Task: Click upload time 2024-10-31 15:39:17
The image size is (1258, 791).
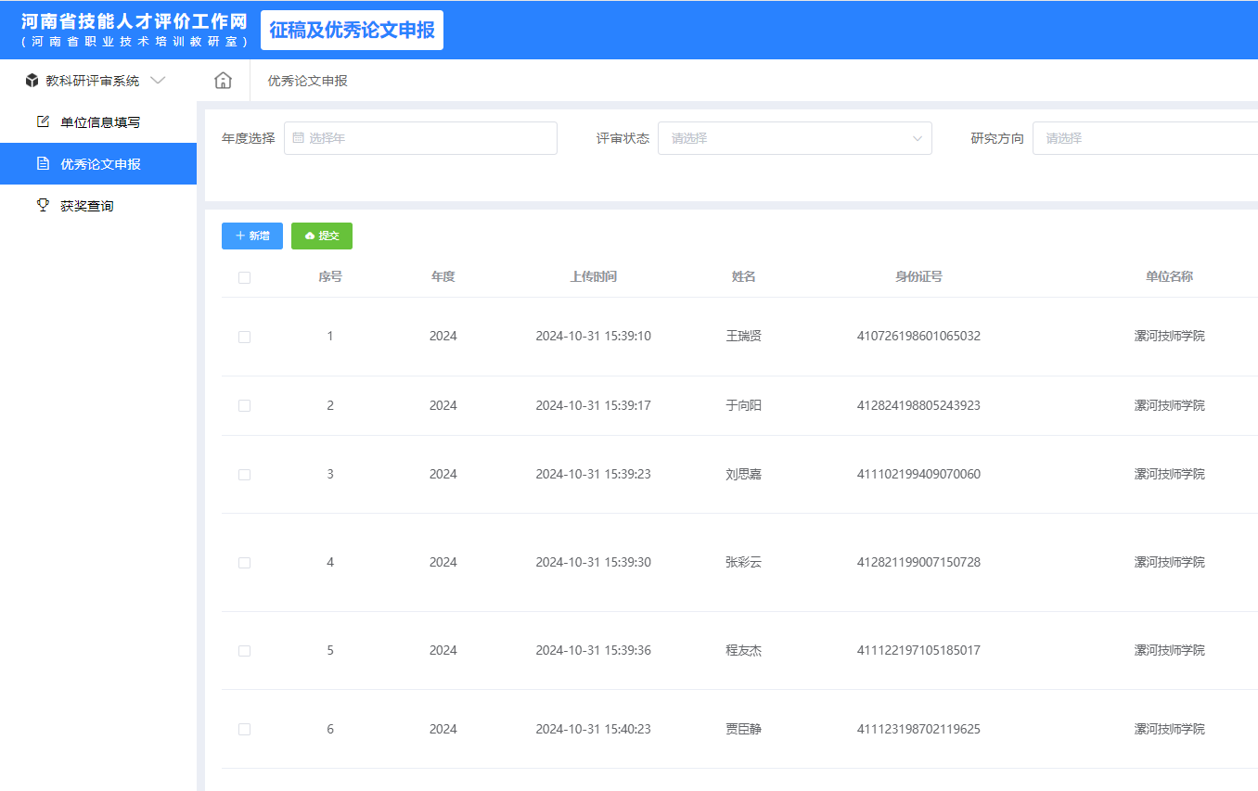Action: pyautogui.click(x=593, y=405)
